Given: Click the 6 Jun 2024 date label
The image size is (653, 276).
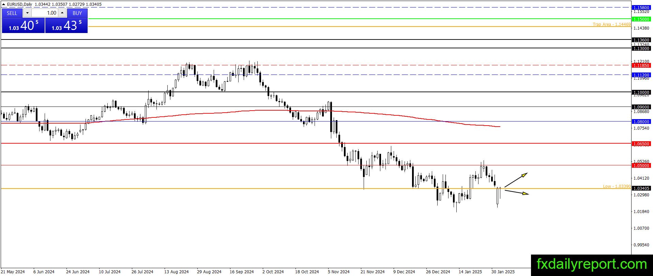Looking at the screenshot, I should pyautogui.click(x=44, y=272).
